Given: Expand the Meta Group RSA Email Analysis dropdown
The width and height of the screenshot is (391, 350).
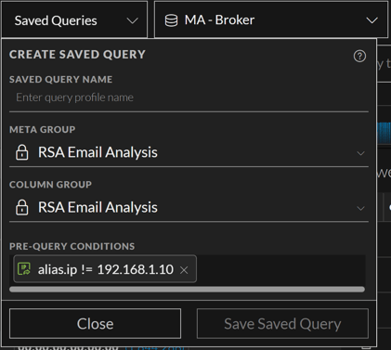Looking at the screenshot, I should [189, 152].
